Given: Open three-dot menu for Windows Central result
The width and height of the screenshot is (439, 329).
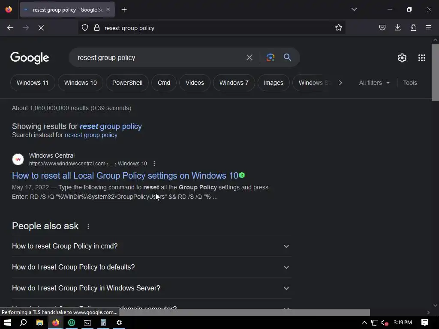Looking at the screenshot, I should coord(154,164).
